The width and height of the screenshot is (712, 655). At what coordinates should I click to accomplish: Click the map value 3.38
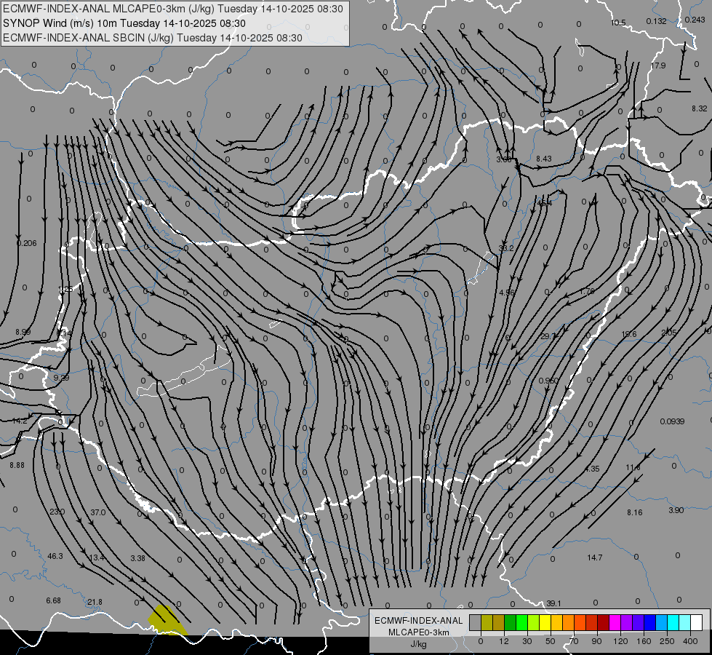click(137, 557)
